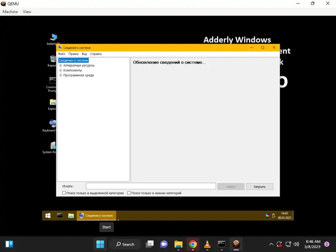Toggle Поиск только в выделенной категории checkbox

pos(64,193)
